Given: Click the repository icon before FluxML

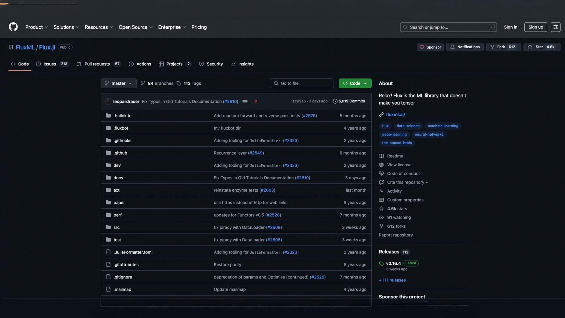Looking at the screenshot, I should 11,47.
